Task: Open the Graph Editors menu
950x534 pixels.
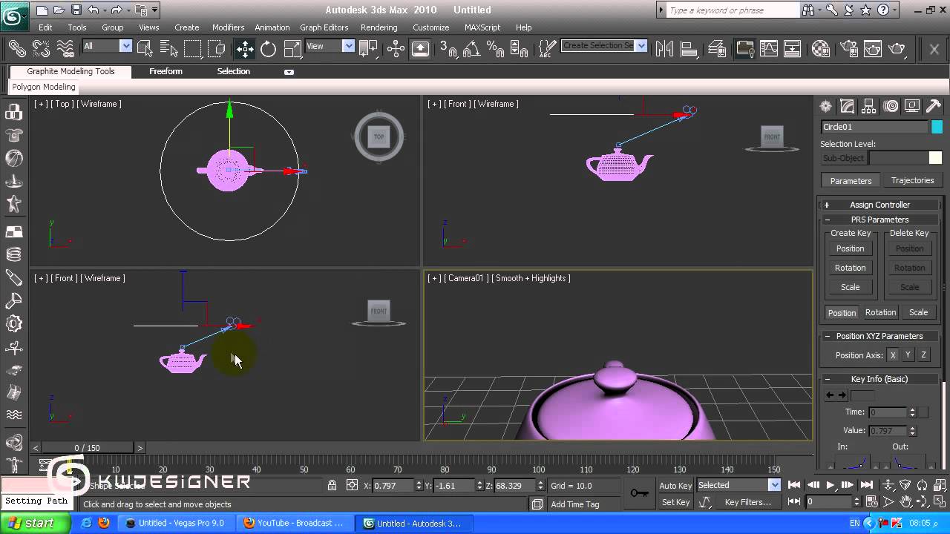Action: pos(324,27)
